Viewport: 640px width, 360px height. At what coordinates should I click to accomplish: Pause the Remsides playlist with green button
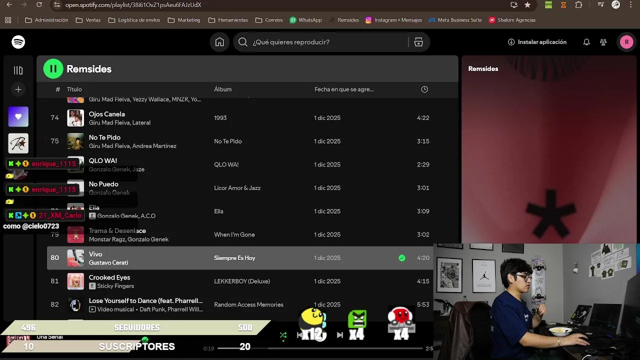coord(53,69)
